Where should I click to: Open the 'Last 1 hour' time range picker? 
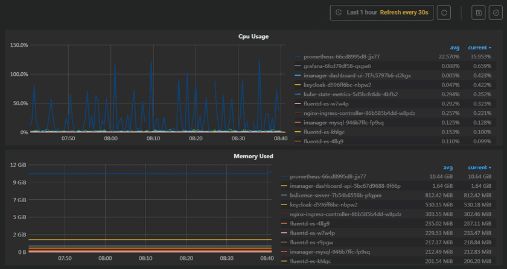coord(362,13)
